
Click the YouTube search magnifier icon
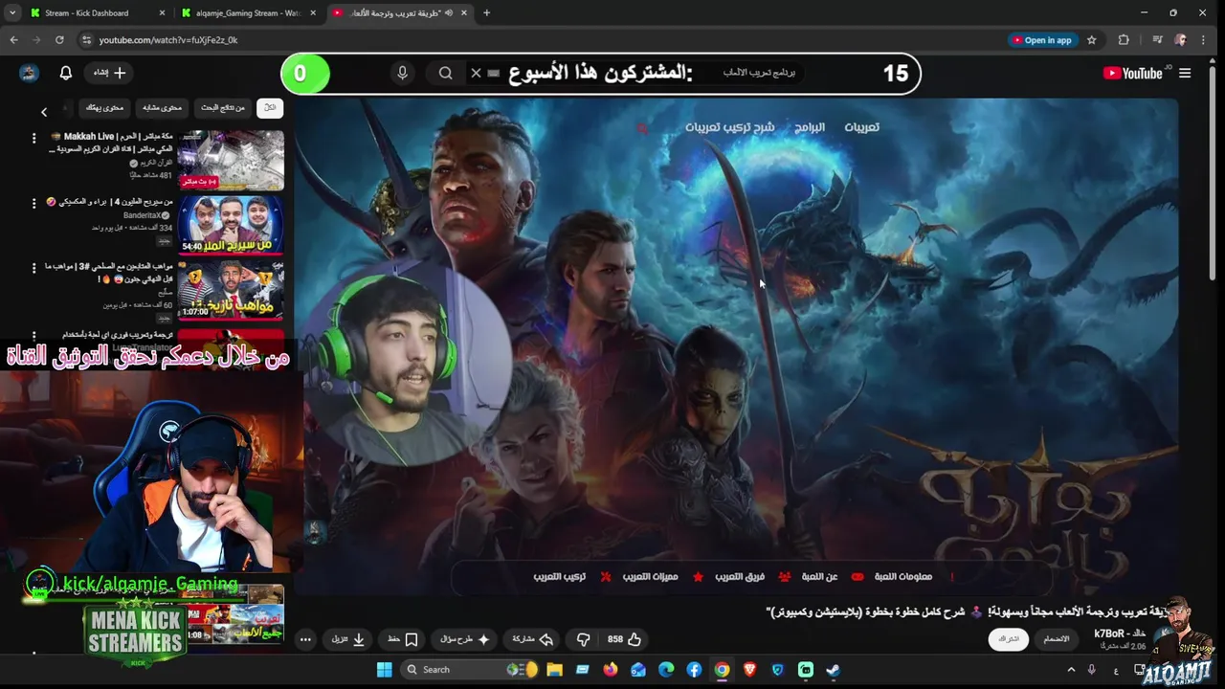[446, 73]
